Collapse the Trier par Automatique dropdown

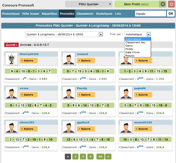148,34
